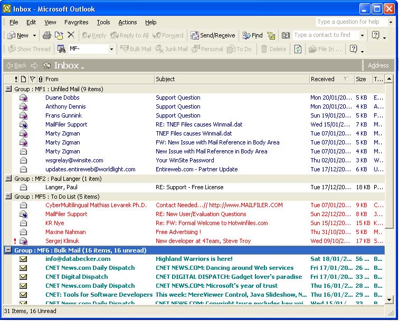Sort messages by From column
The width and height of the screenshot is (399, 321).
click(x=99, y=79)
